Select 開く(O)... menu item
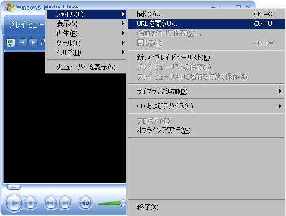This screenshot has width=286, height=216. tap(206, 14)
